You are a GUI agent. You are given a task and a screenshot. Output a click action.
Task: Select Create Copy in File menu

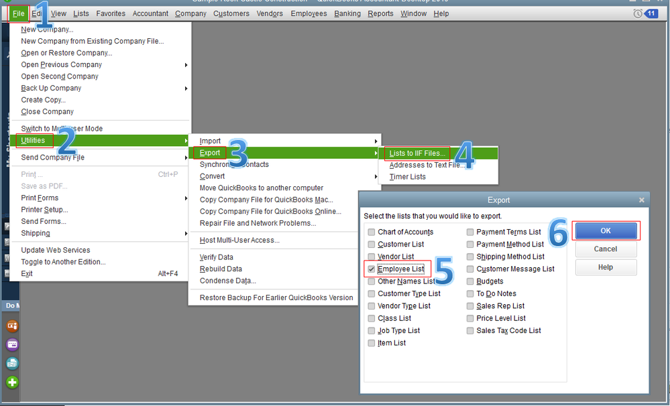point(43,100)
